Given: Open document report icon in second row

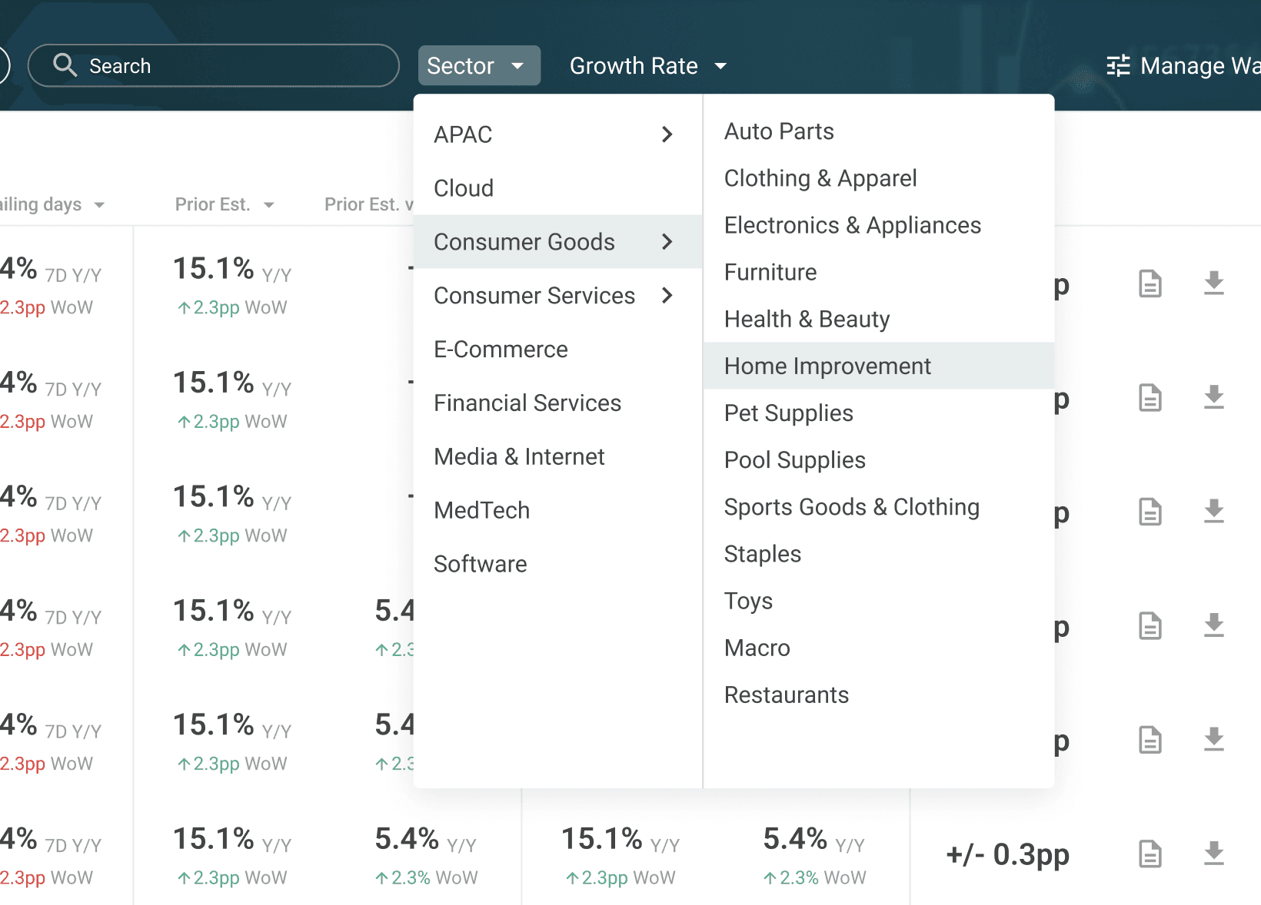Looking at the screenshot, I should (x=1150, y=398).
